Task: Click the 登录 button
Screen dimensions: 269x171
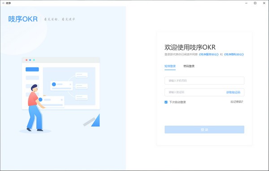Action: coord(204,129)
